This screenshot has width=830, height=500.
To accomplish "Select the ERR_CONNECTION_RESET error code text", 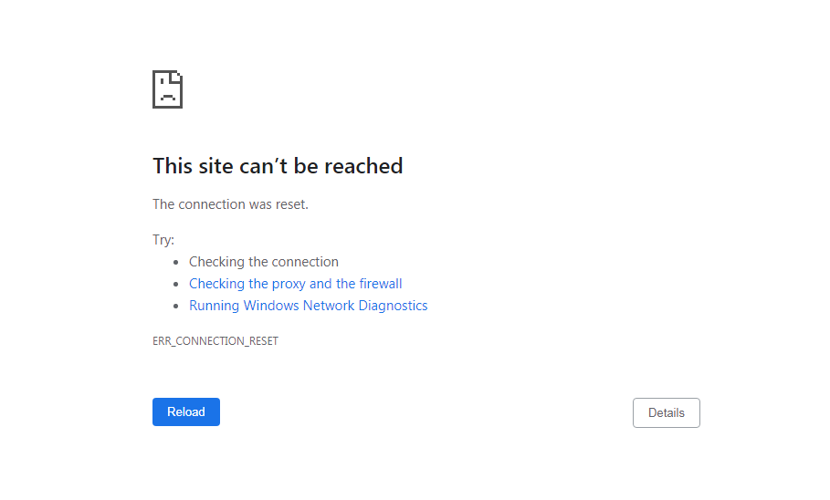I will [215, 341].
